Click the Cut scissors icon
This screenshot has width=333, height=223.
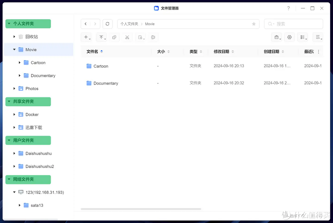(x=127, y=37)
